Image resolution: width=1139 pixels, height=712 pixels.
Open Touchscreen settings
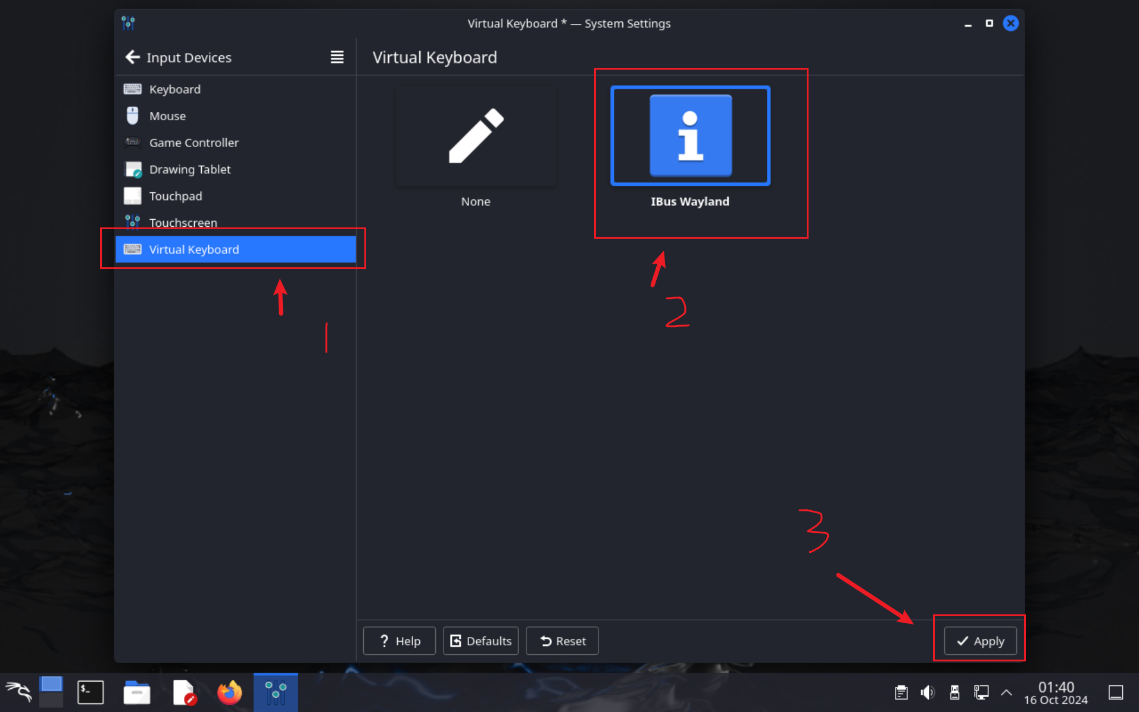tap(236, 223)
